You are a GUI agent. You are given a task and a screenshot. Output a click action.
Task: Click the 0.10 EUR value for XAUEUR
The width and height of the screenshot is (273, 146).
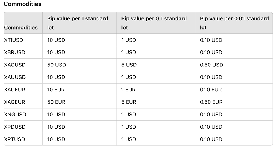211,90
